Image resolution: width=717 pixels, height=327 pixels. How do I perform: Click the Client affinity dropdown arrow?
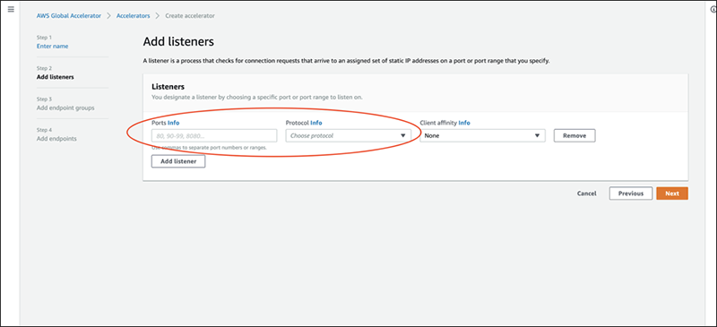(x=537, y=136)
